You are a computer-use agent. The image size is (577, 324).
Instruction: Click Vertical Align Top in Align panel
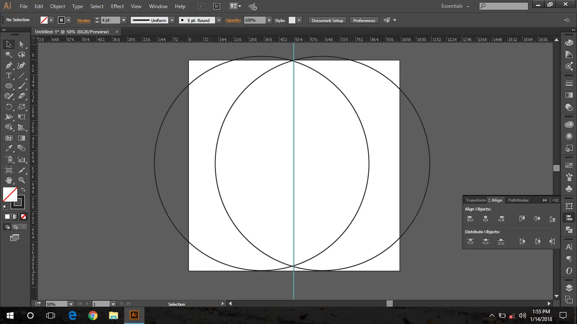pos(522,219)
